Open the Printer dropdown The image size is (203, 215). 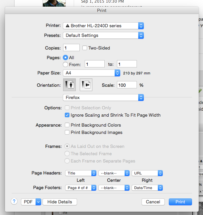click(103, 26)
